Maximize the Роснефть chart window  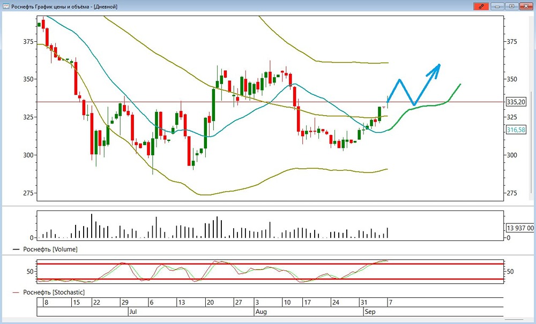pyautogui.click(x=512, y=6)
